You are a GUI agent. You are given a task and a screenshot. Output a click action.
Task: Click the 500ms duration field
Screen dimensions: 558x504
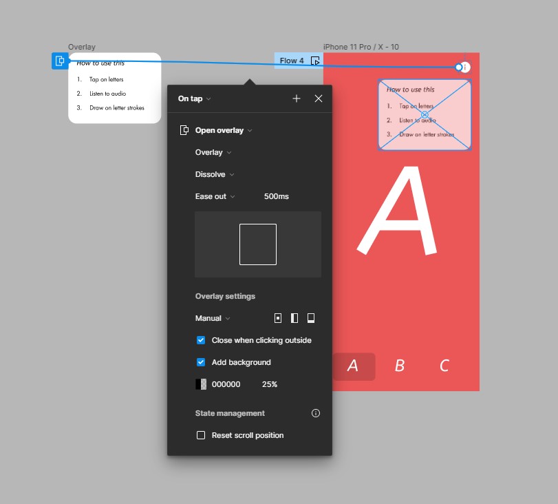point(277,196)
